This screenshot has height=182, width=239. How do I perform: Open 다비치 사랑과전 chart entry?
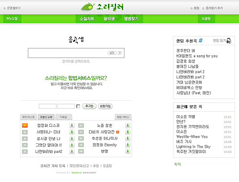pos(102,132)
